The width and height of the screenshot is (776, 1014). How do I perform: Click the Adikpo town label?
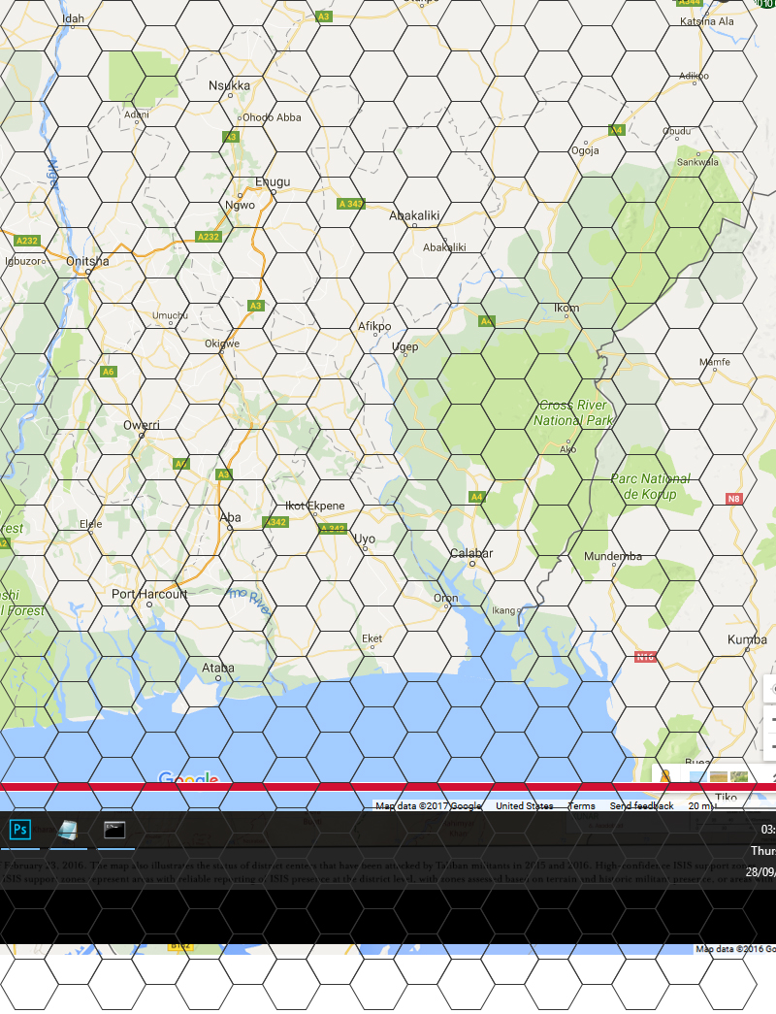pyautogui.click(x=694, y=76)
